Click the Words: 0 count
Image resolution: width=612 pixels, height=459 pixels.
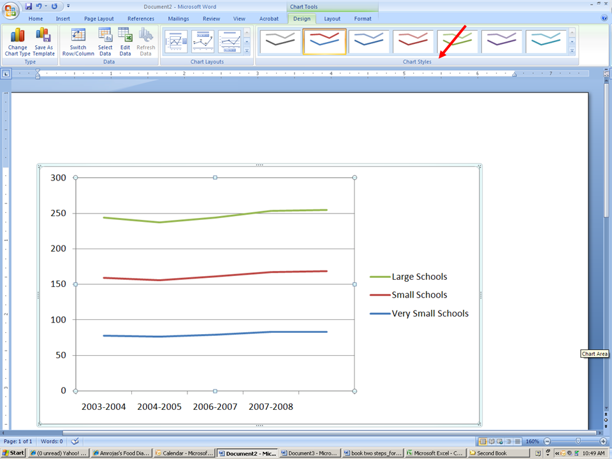click(x=52, y=441)
